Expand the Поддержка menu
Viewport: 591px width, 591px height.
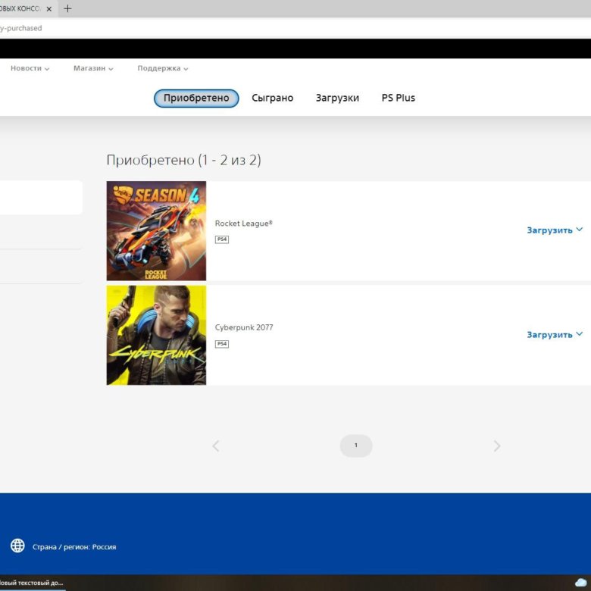[x=162, y=68]
